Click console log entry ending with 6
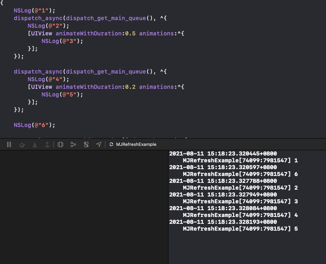The height and width of the screenshot is (264, 326). point(234,171)
